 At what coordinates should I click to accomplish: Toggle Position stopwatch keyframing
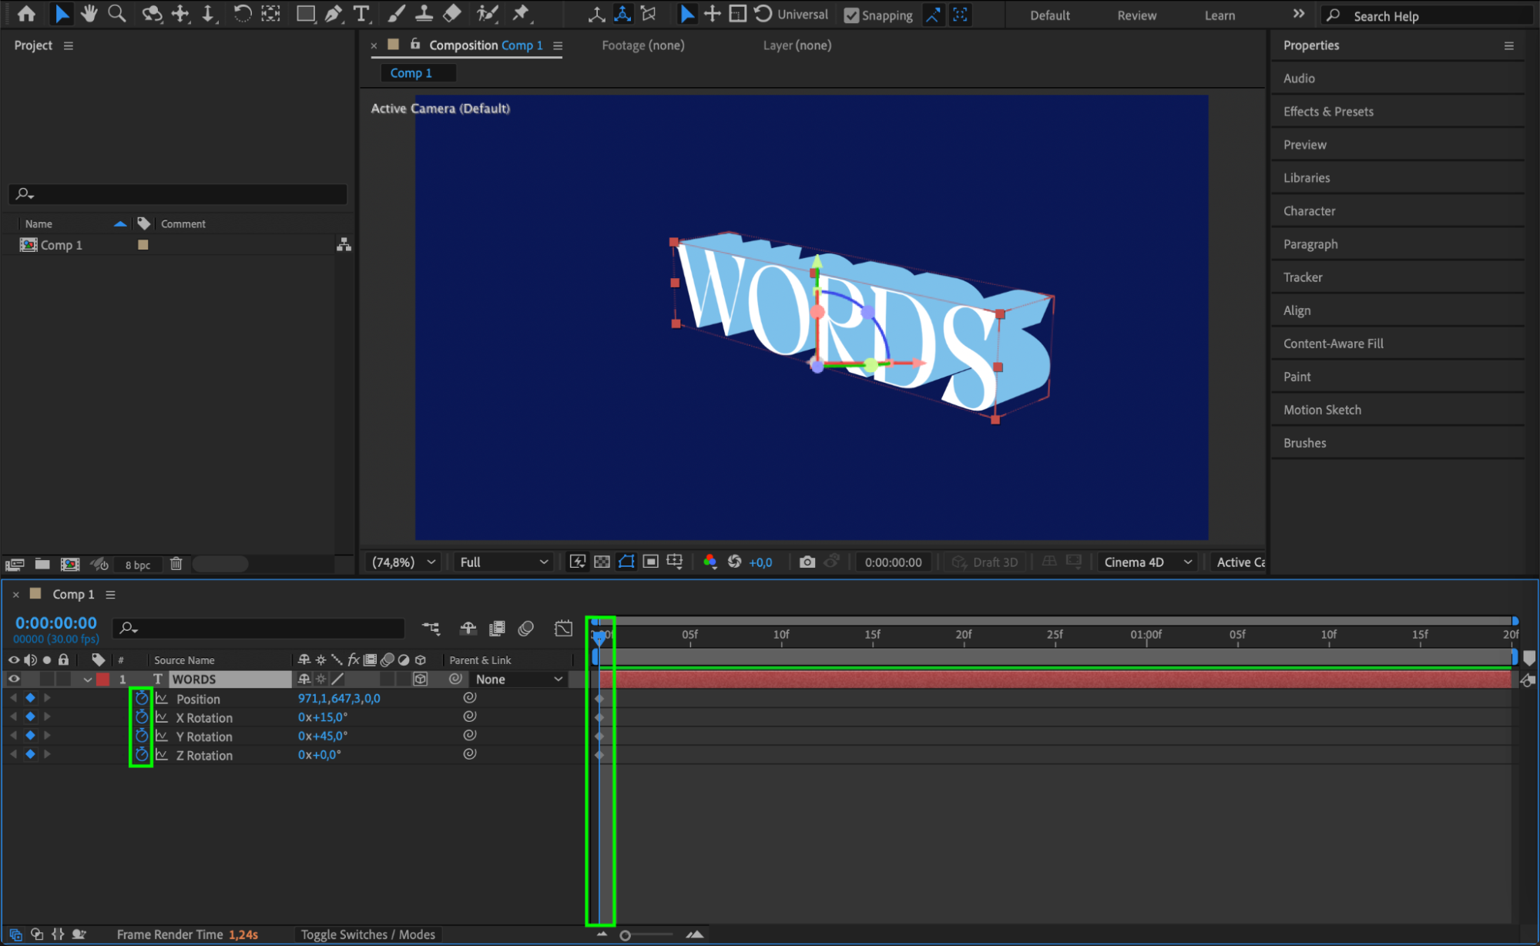141,698
